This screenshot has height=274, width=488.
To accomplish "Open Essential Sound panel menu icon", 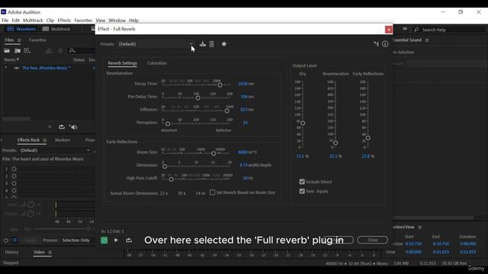I will (x=427, y=40).
